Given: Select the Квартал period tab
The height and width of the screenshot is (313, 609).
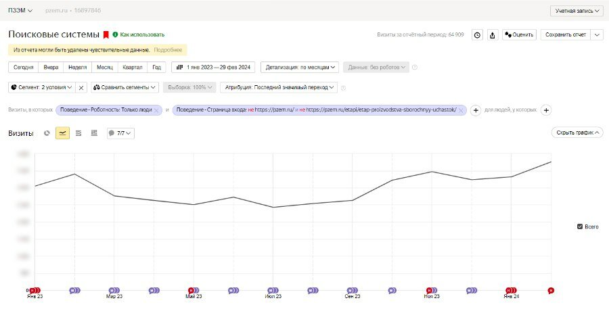Looking at the screenshot, I should tap(132, 67).
